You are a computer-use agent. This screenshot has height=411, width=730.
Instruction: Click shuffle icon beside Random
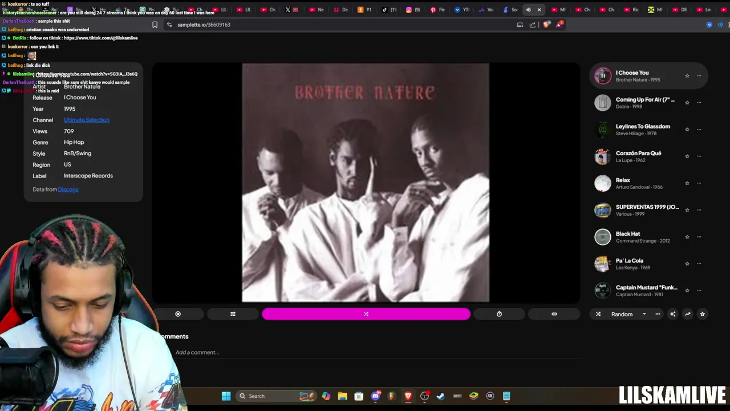pos(598,314)
